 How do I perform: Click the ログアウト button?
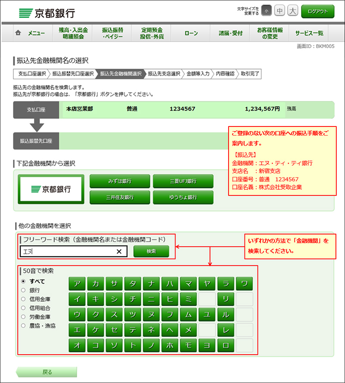coord(317,11)
